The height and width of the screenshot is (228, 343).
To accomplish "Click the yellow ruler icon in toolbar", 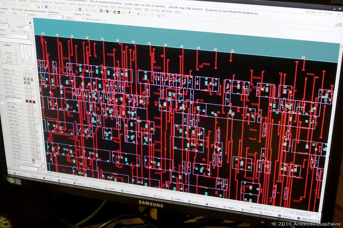I will click(x=22, y=5).
